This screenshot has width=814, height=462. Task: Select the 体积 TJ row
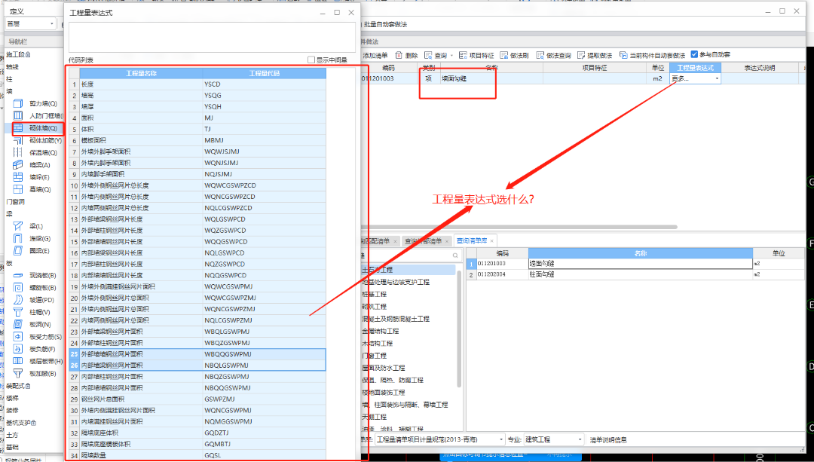click(x=197, y=130)
